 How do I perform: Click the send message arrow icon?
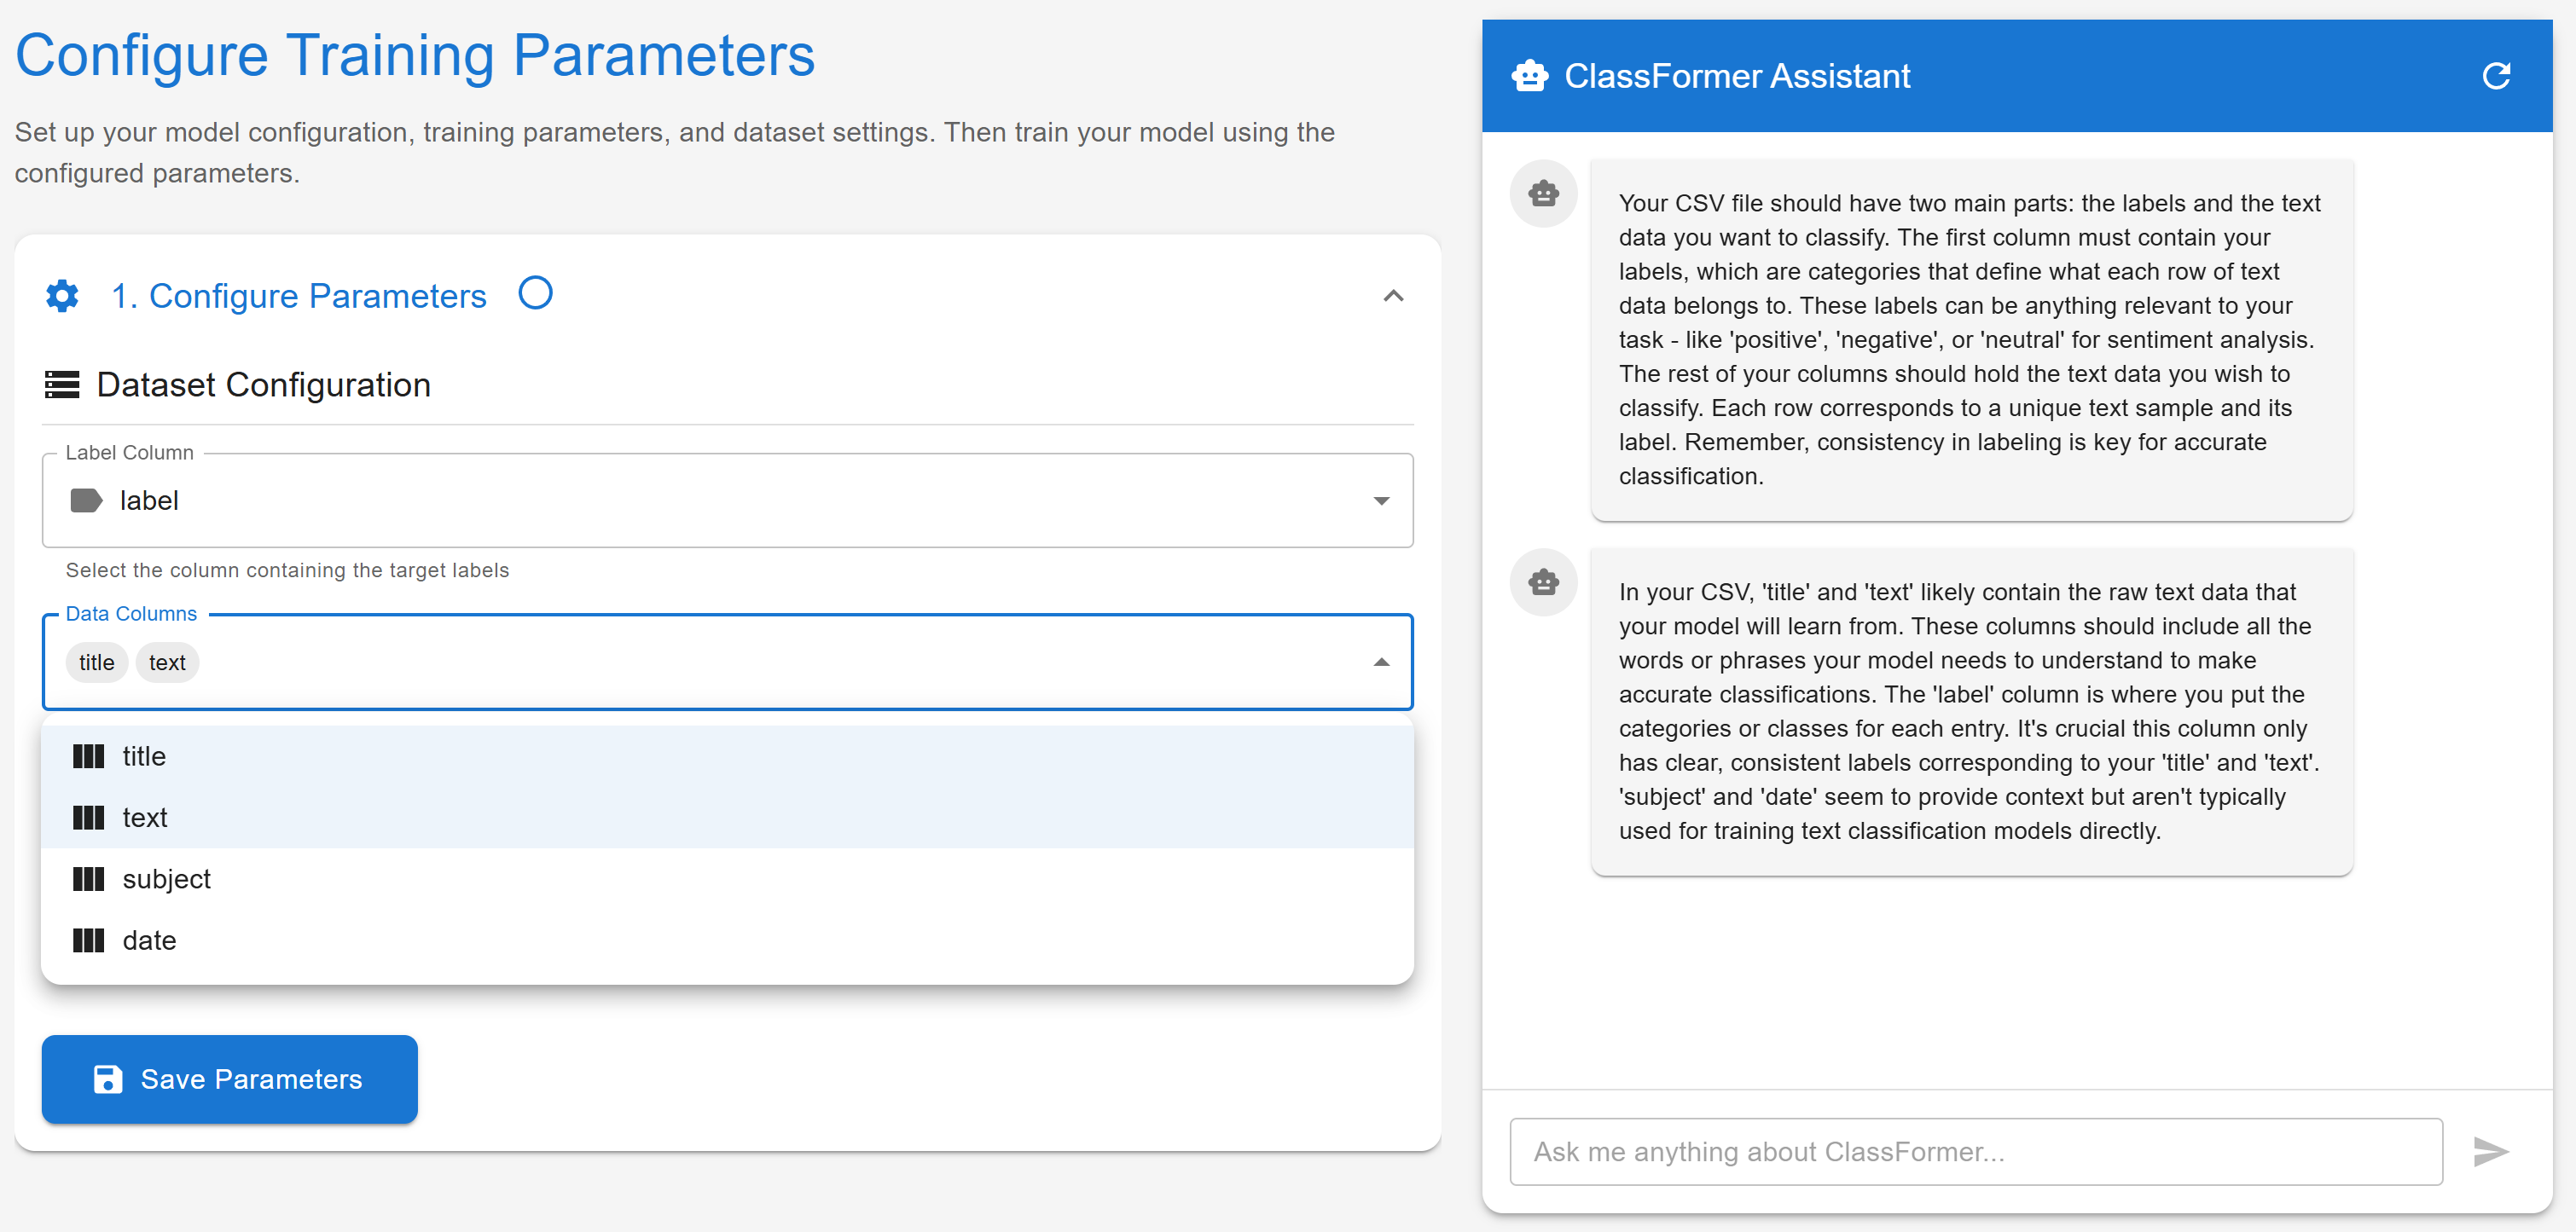point(2489,1151)
